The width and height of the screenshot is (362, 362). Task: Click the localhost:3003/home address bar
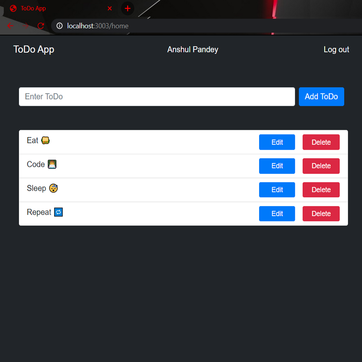(x=205, y=26)
